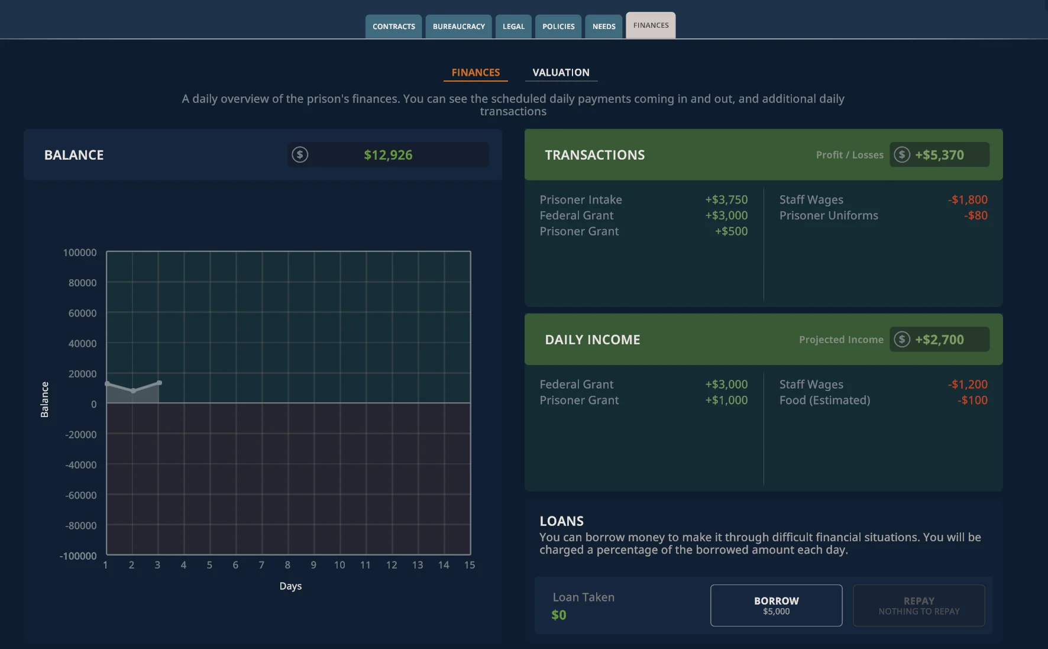Switch to the Bureaucracy tab
The height and width of the screenshot is (649, 1048).
tap(459, 27)
